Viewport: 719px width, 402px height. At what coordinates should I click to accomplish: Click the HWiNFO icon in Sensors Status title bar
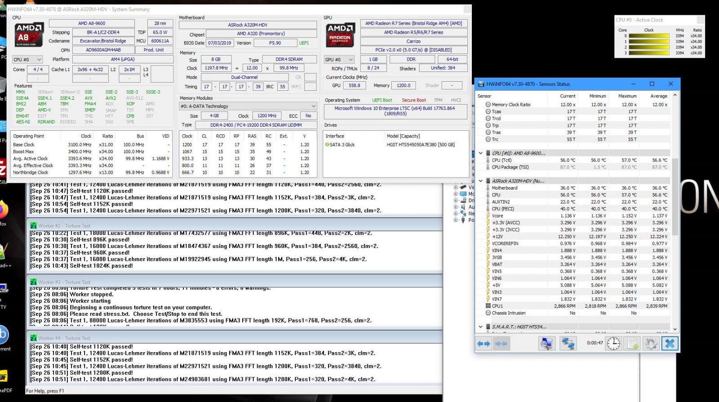click(x=481, y=84)
